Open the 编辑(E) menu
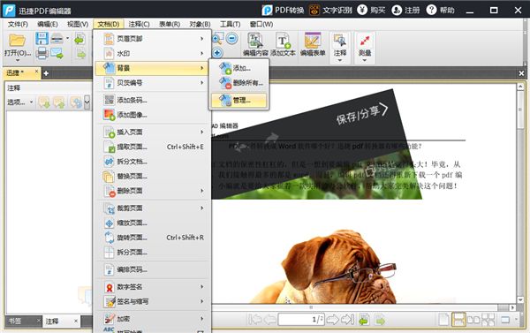Viewport: 530px width, 333px height. pyautogui.click(x=48, y=25)
